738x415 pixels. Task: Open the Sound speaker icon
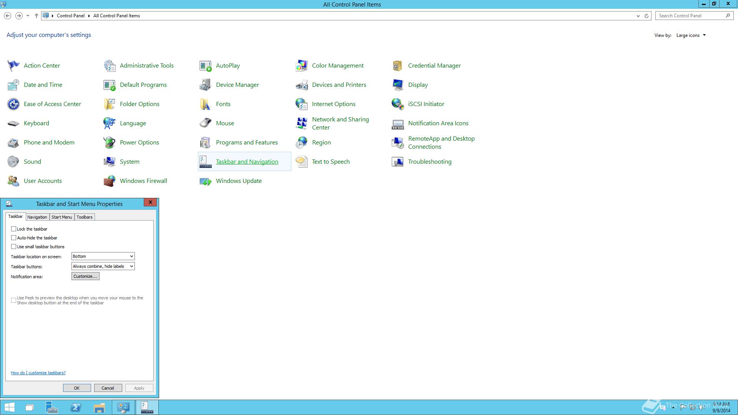[x=13, y=162]
